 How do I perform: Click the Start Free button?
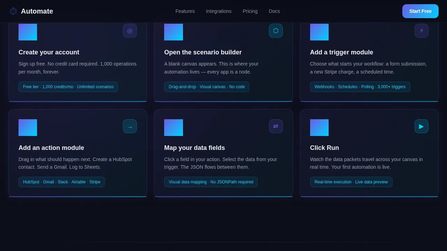[420, 11]
